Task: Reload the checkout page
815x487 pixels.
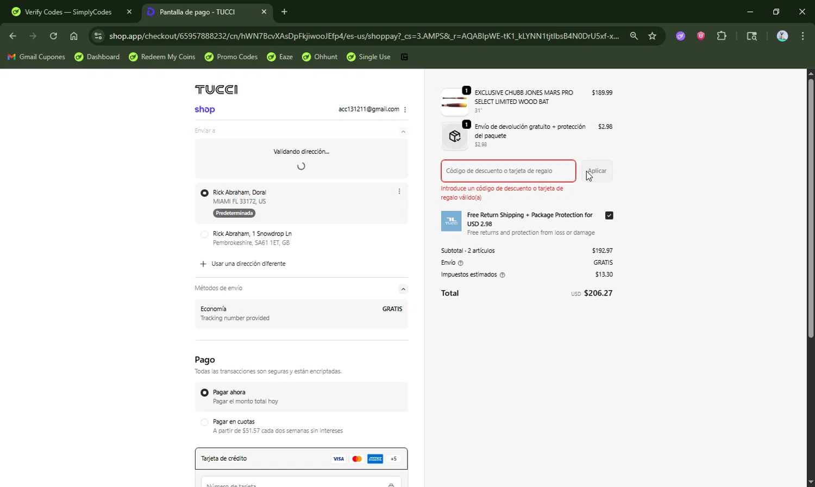Action: (53, 36)
